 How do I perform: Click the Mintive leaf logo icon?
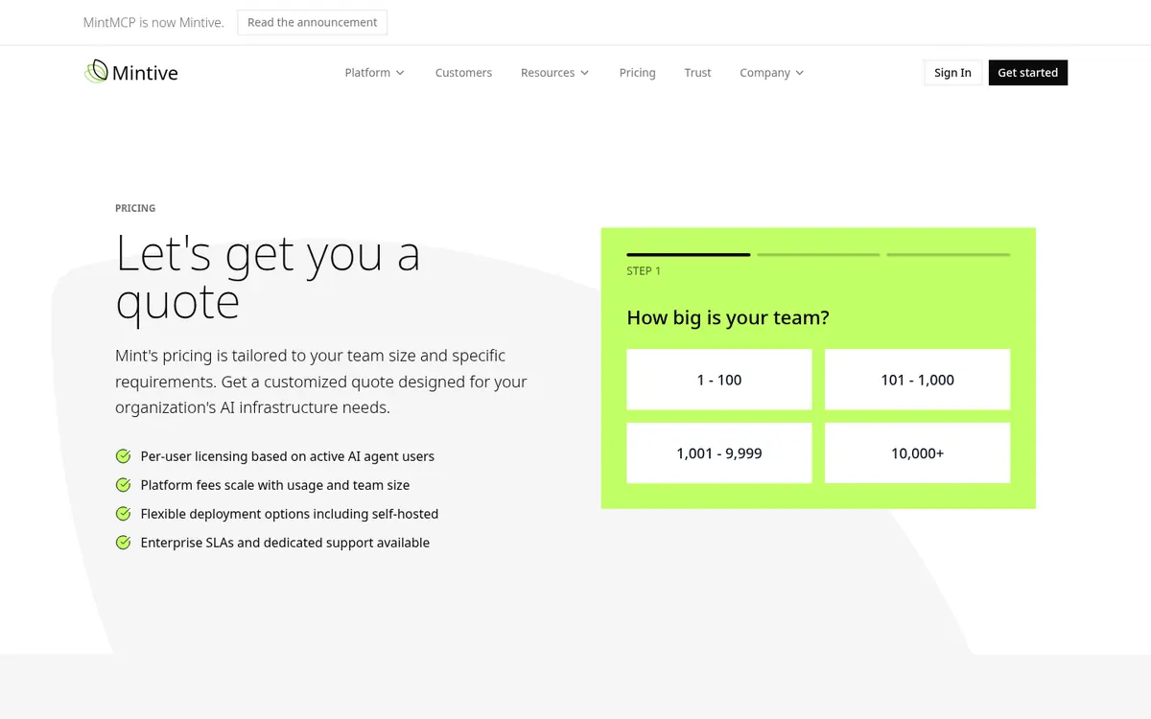point(95,72)
